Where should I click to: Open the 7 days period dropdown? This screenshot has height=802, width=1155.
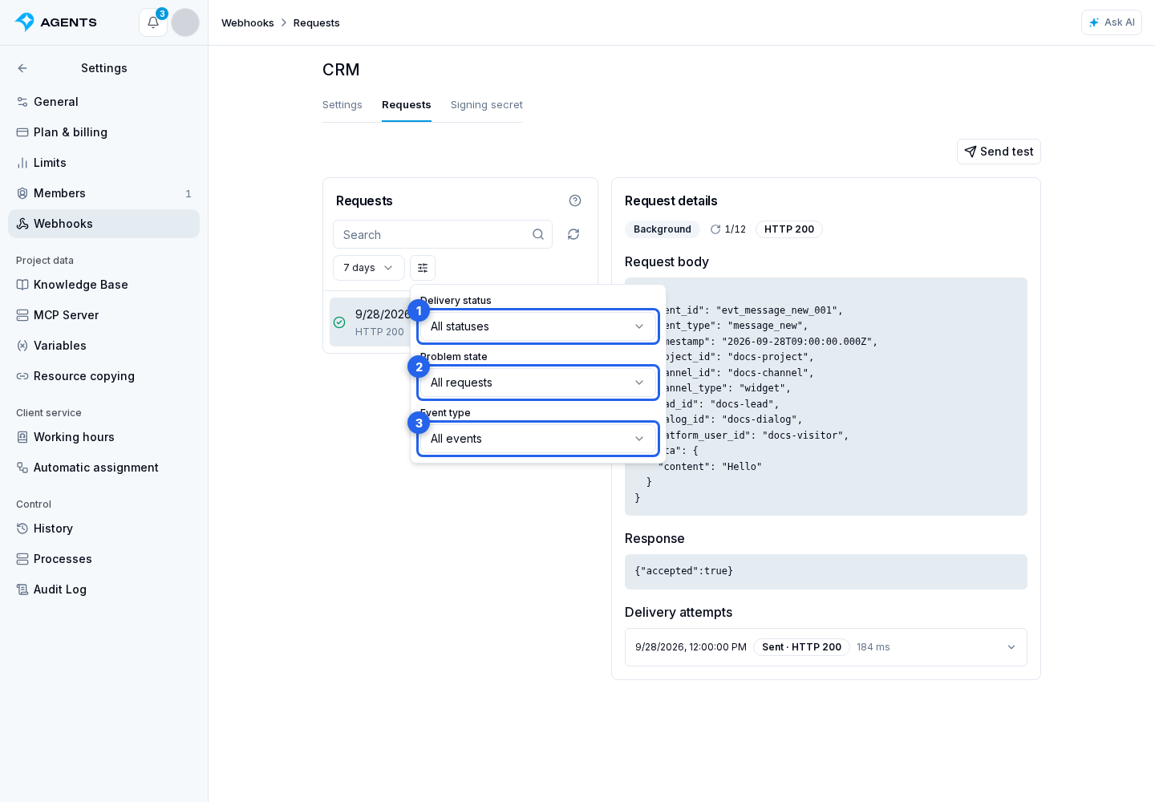tap(369, 268)
